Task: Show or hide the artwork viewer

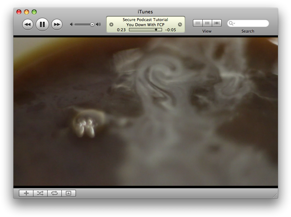Action: (x=69, y=193)
